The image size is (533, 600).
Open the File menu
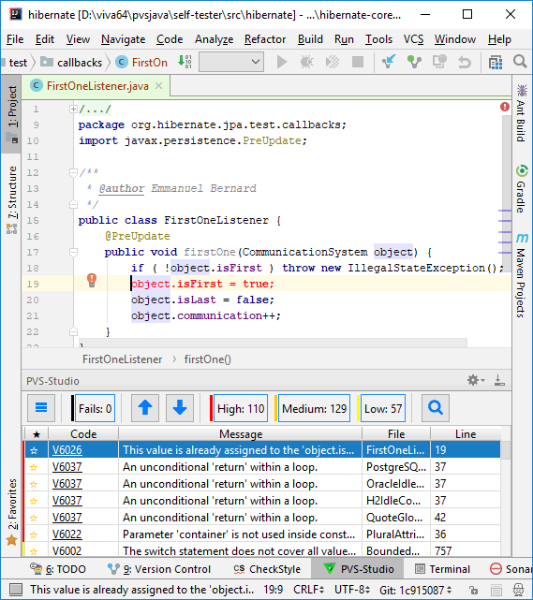coord(15,39)
